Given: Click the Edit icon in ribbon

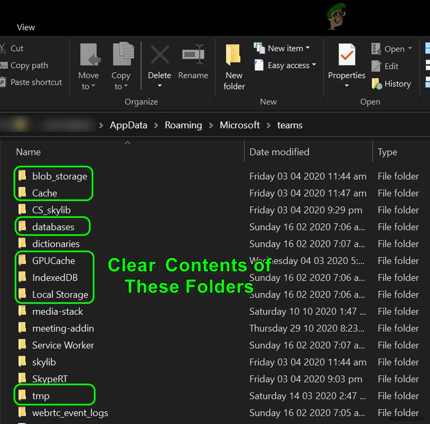Looking at the screenshot, I should click(x=376, y=66).
